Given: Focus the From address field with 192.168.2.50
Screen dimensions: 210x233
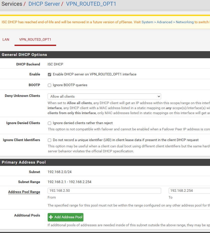Looking at the screenshot, I should [x=104, y=191].
